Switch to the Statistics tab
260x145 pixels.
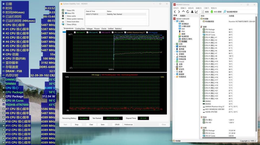(x=118, y=28)
